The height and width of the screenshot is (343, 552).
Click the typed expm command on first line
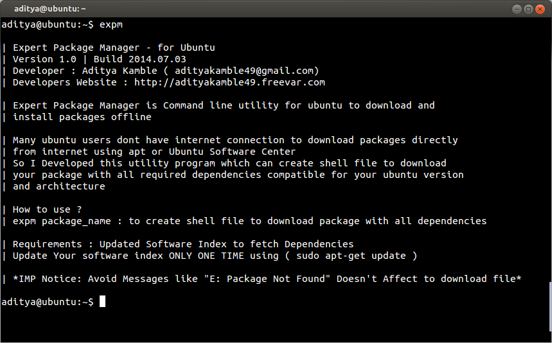111,24
